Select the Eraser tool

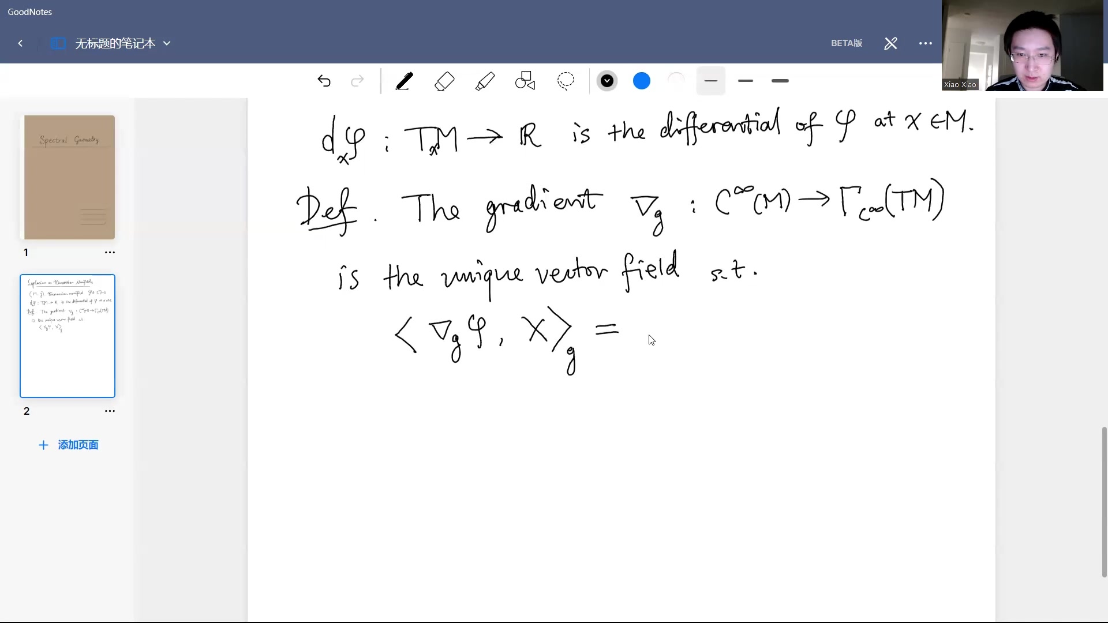[445, 81]
